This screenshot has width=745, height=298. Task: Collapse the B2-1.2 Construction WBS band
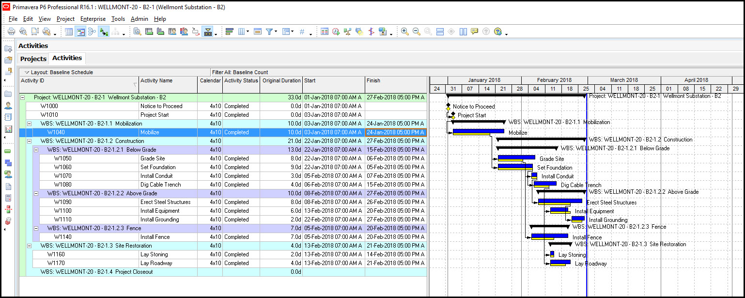point(29,141)
